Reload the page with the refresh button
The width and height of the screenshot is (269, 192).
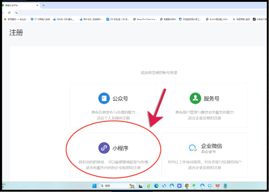tap(9, 12)
